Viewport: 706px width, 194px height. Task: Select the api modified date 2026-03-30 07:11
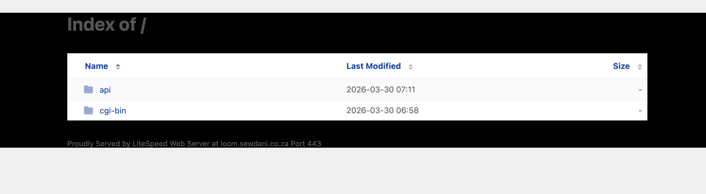[x=381, y=90]
